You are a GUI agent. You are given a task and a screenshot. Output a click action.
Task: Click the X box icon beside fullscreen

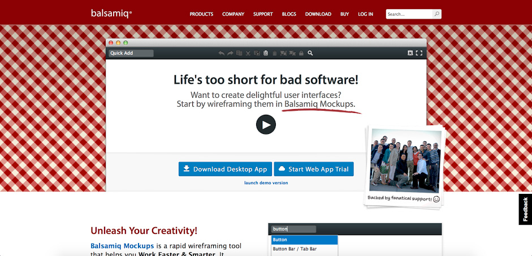click(410, 53)
